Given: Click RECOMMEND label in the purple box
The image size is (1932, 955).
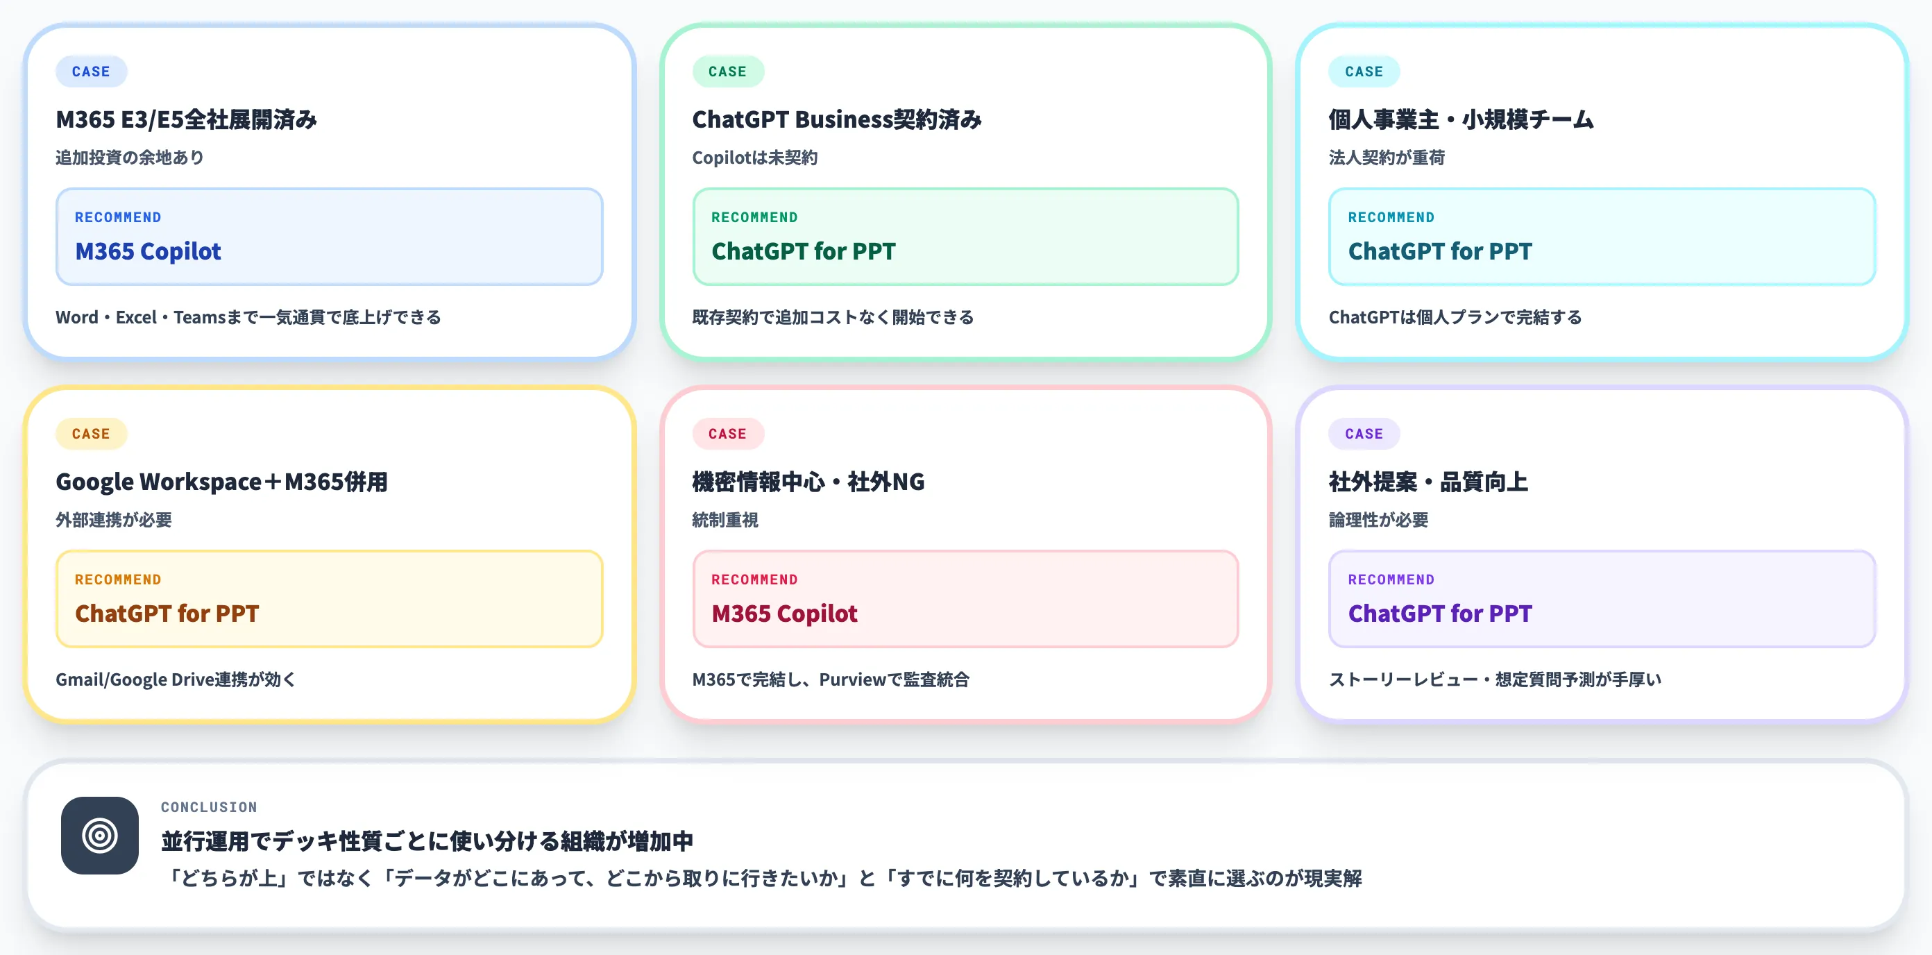Looking at the screenshot, I should click(1391, 580).
